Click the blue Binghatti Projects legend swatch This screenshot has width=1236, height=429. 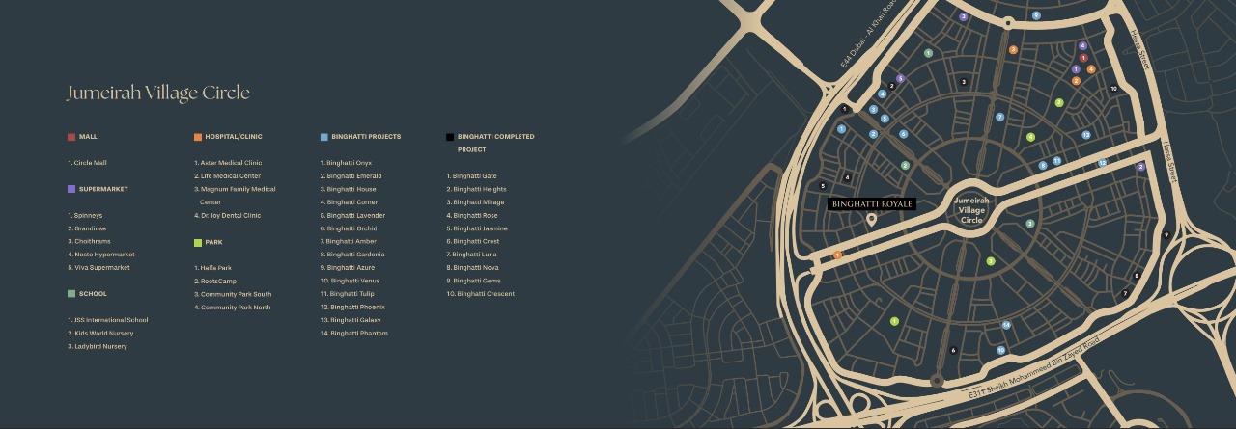coord(323,137)
